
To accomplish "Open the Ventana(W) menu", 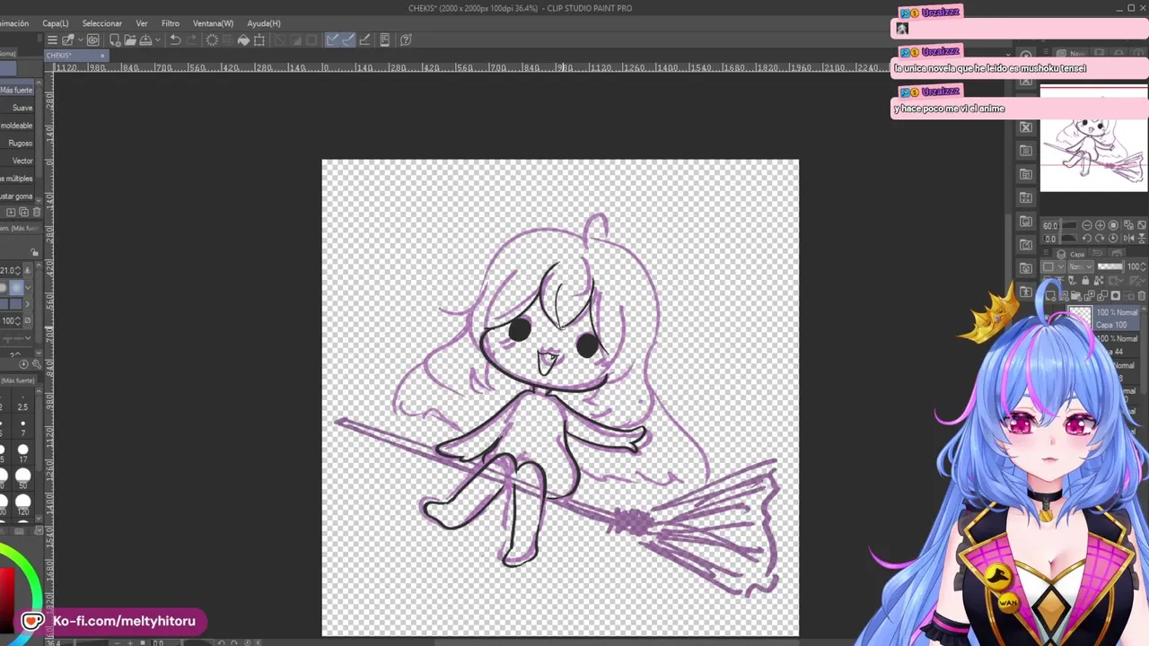I will click(x=213, y=23).
